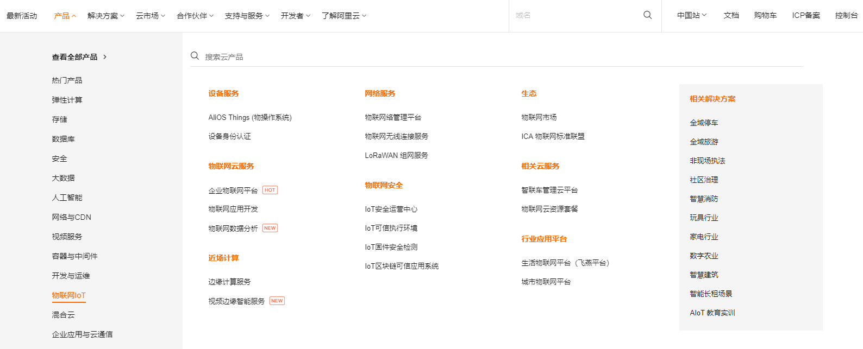863x349 pixels.
Task: Open 物联网云资源套餐 link
Action: (550, 209)
